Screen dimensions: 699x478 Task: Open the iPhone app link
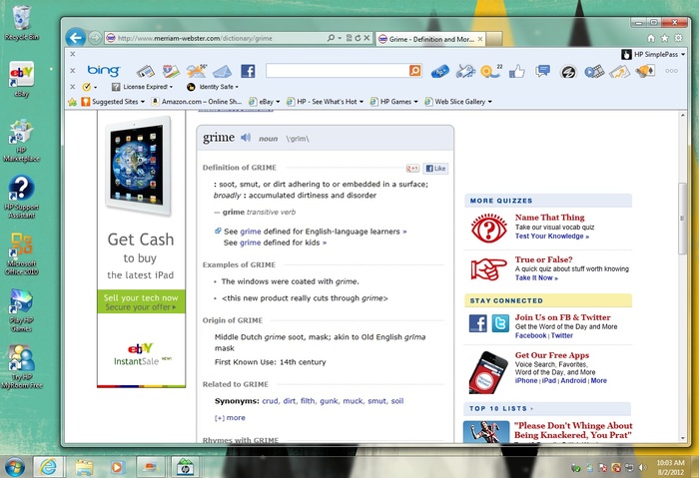[526, 381]
